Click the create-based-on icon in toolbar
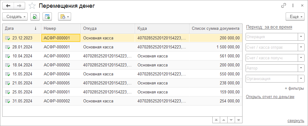This screenshot has height=126, width=308. pyautogui.click(x=47, y=16)
